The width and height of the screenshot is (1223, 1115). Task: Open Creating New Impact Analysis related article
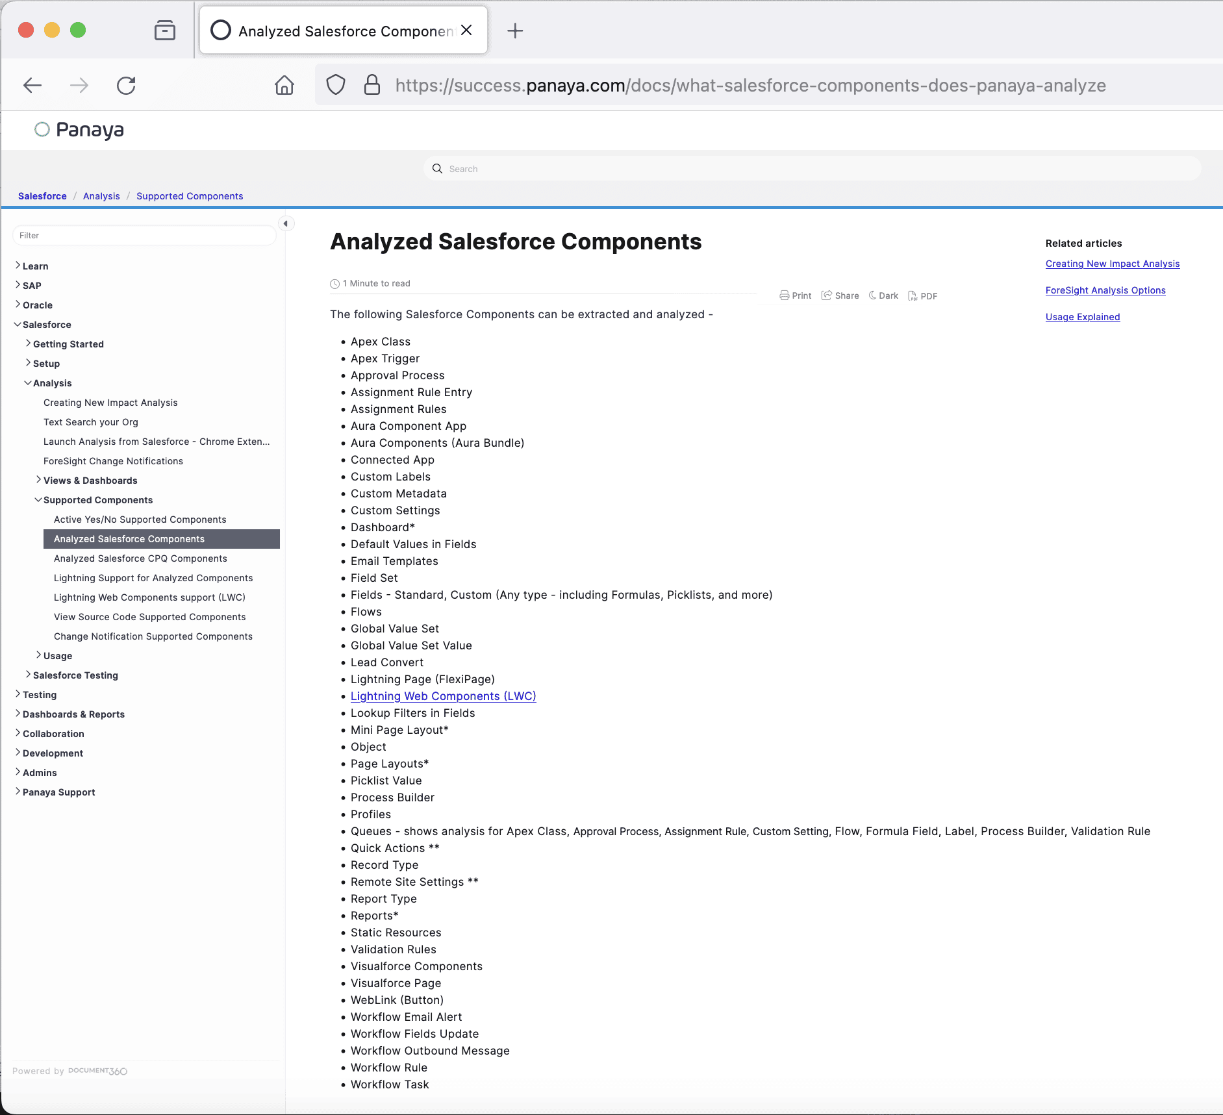[x=1113, y=264]
